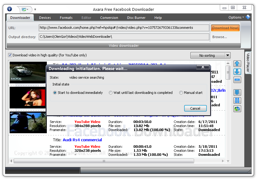This screenshot has width=257, height=180.
Task: Click the '17:13:13' creation time
Action: point(206,151)
